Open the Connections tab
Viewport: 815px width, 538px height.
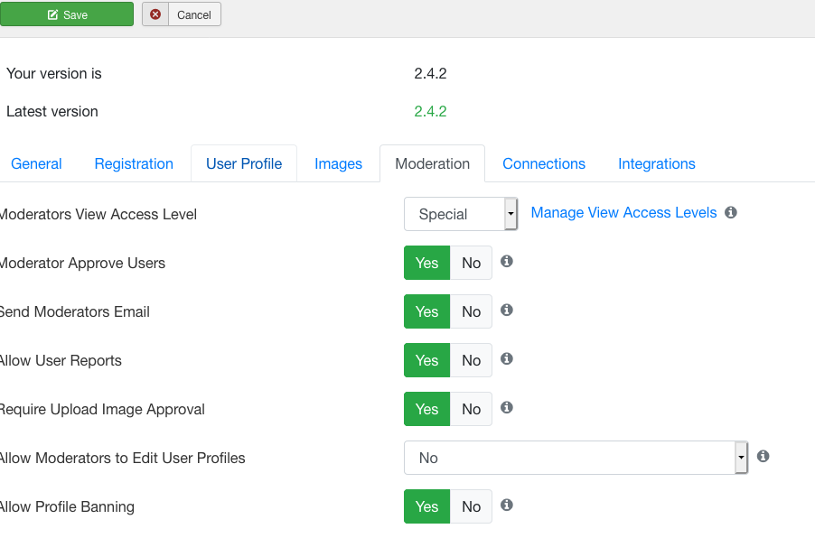544,163
